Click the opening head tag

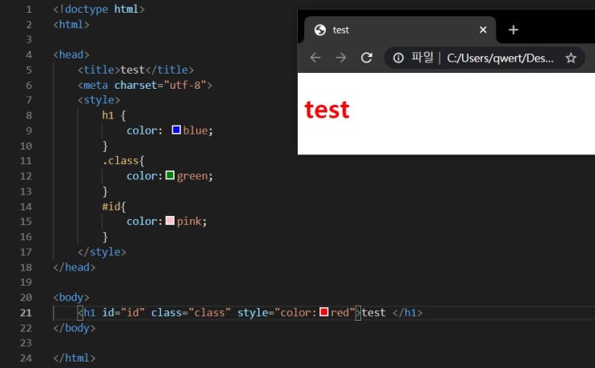coord(71,54)
